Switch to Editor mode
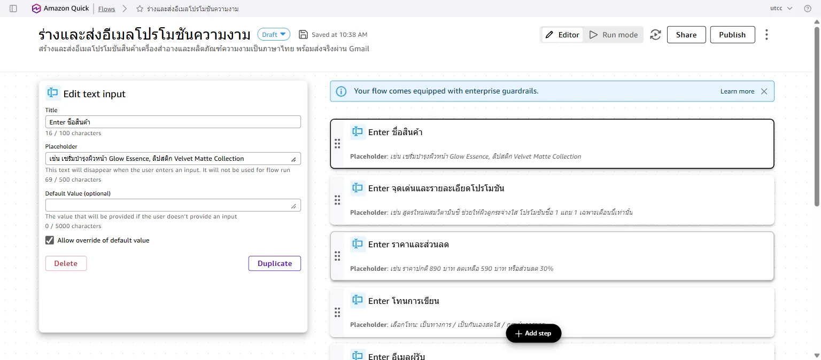 [562, 35]
